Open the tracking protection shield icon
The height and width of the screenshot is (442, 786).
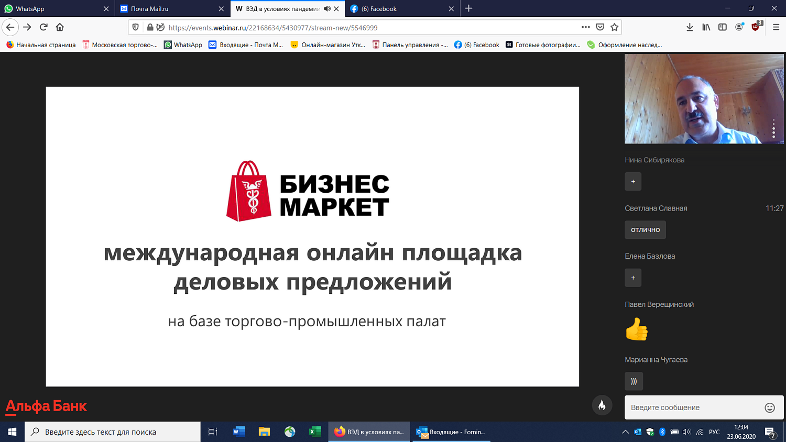click(136, 27)
